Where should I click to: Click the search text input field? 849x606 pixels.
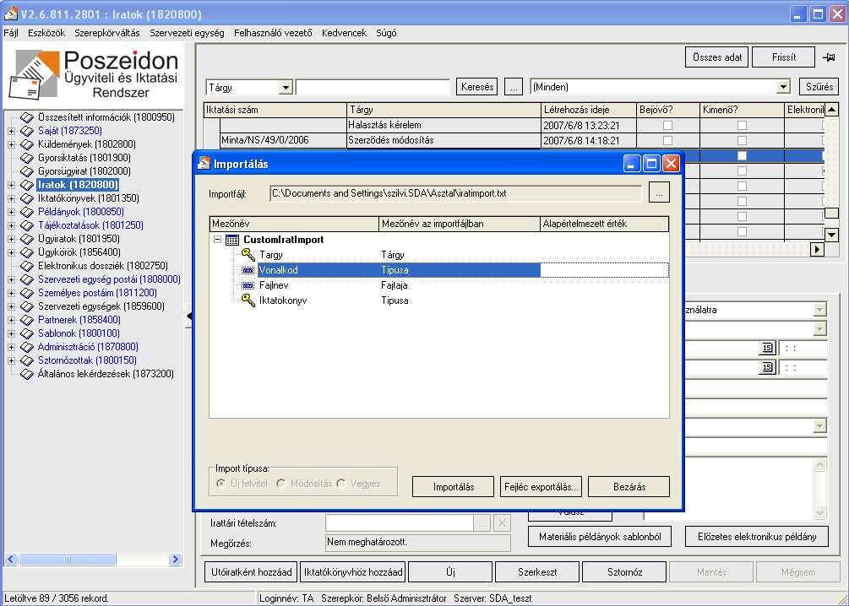[x=373, y=87]
